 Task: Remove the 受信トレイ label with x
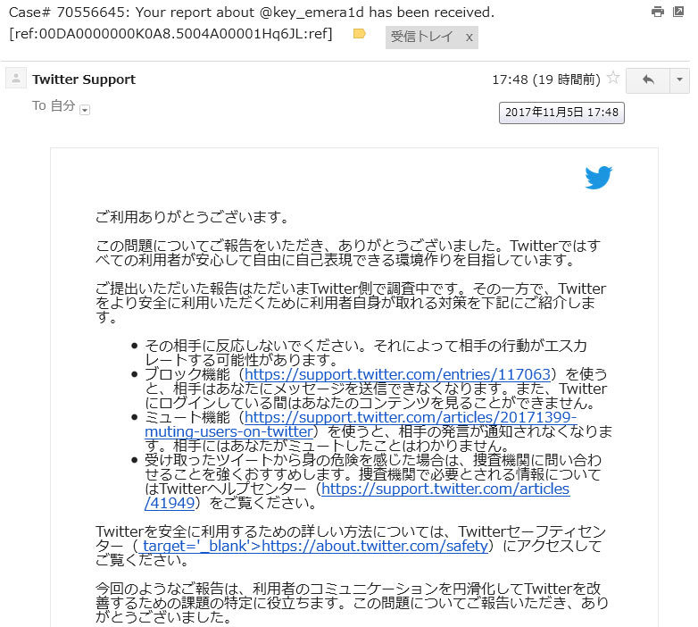pyautogui.click(x=469, y=38)
